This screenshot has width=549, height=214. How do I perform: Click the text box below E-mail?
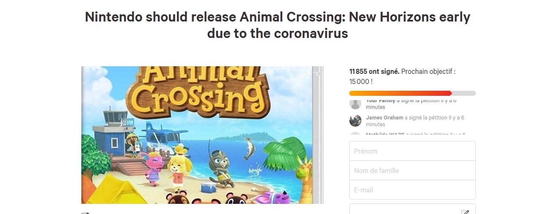(x=412, y=209)
